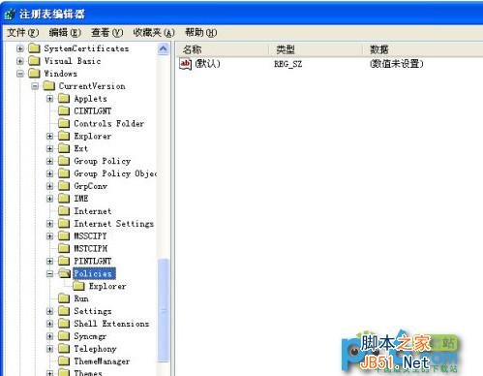Select the (默认) value name
The image size is (483, 376).
[x=207, y=64]
